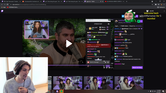Reload the page with the refresh icon
Viewport: 166px width, 93px height.
8,5
